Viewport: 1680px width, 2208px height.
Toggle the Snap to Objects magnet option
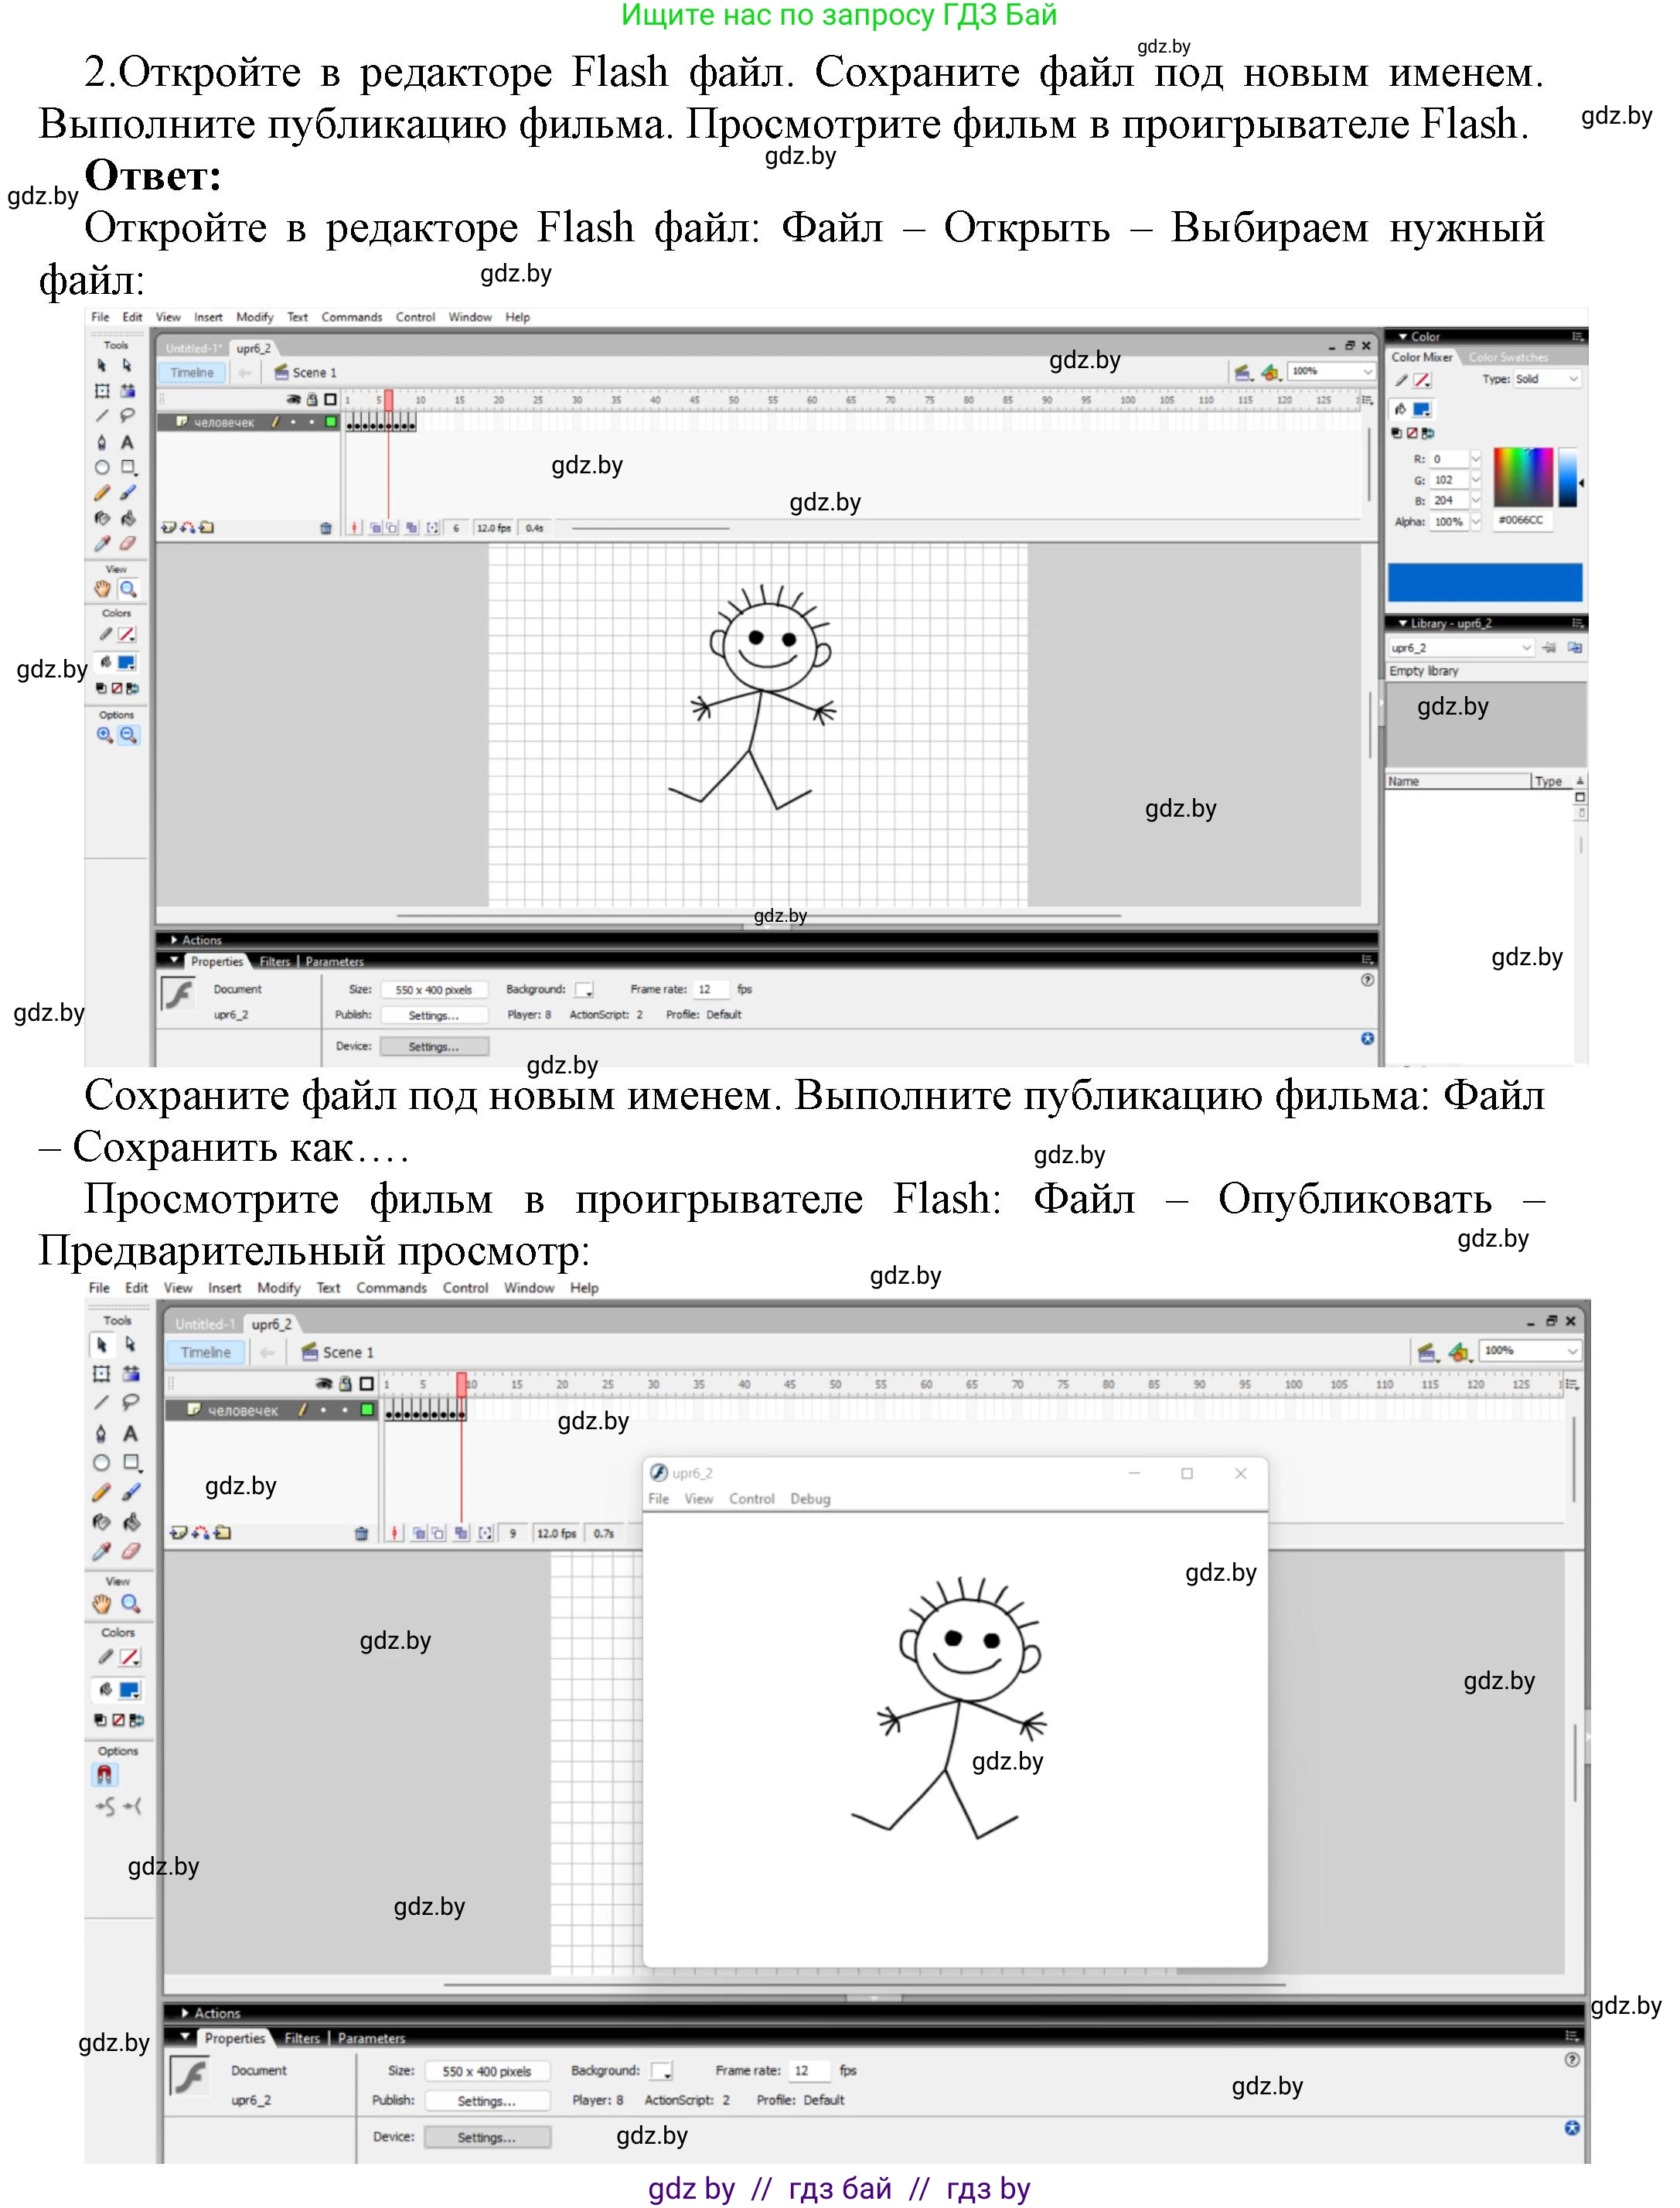(105, 1774)
